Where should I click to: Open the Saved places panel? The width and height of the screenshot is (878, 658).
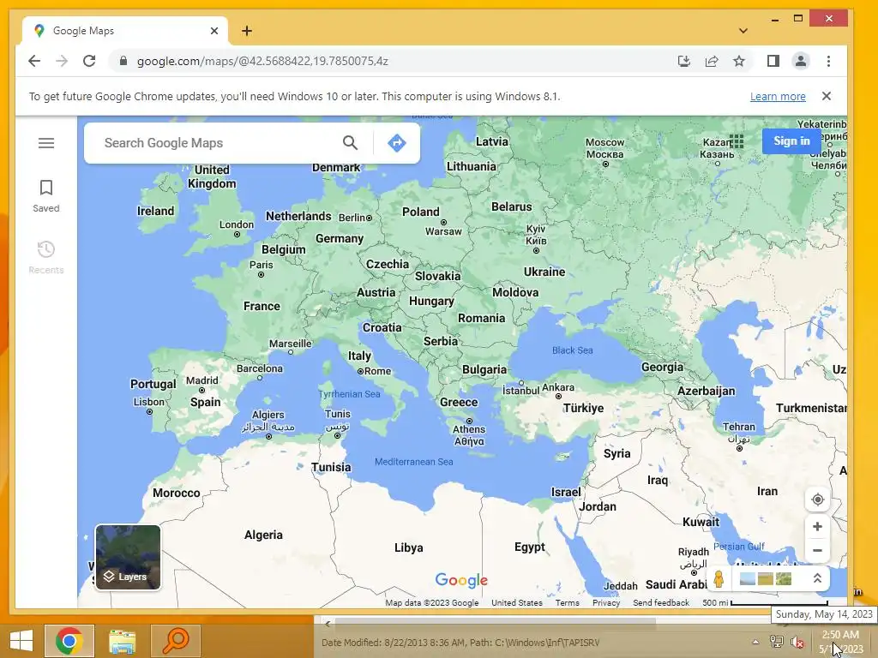click(x=46, y=196)
